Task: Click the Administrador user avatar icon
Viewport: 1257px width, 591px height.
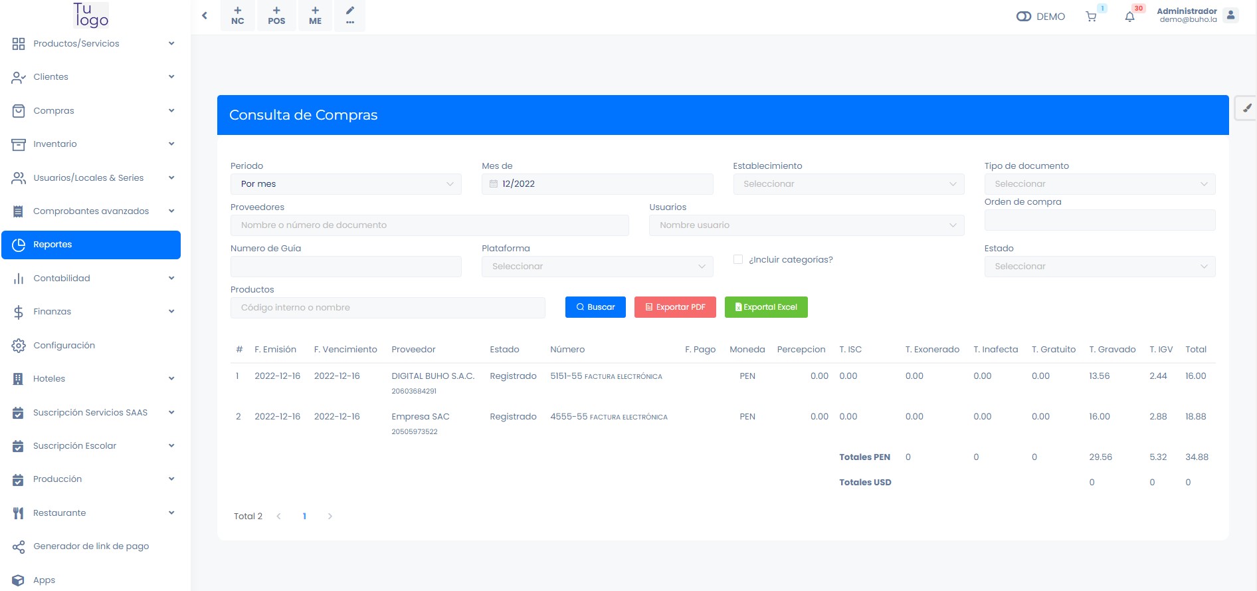Action: (1230, 15)
